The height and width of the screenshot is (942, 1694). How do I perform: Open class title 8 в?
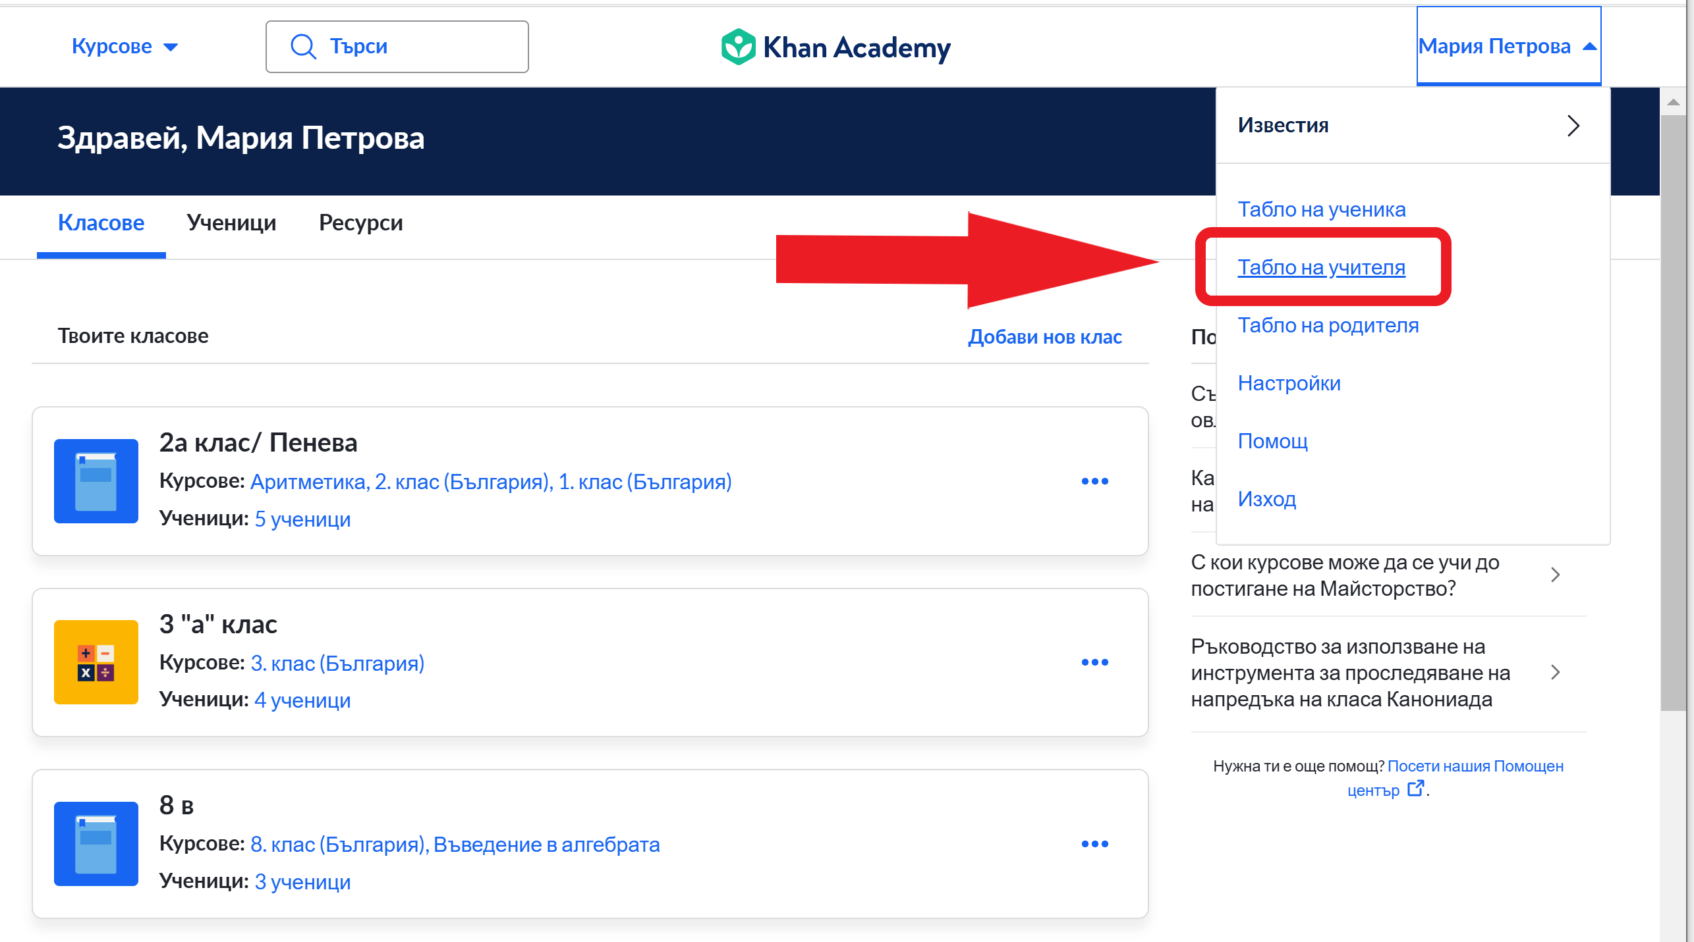pyautogui.click(x=177, y=806)
